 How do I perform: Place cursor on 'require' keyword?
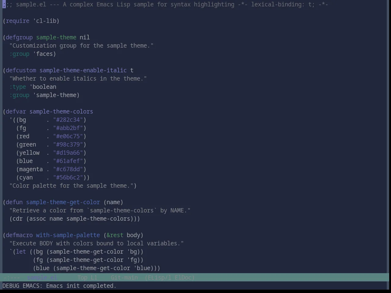point(18,21)
